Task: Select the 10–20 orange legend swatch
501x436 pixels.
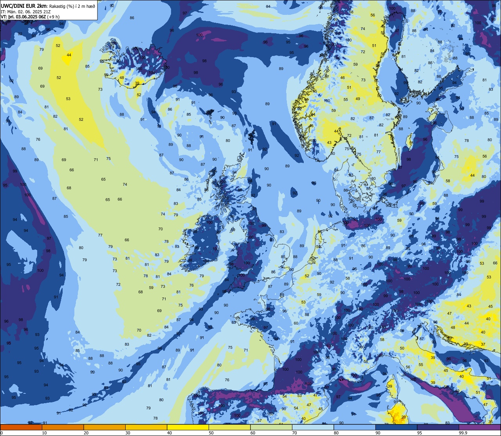Action: pyautogui.click(x=63, y=427)
